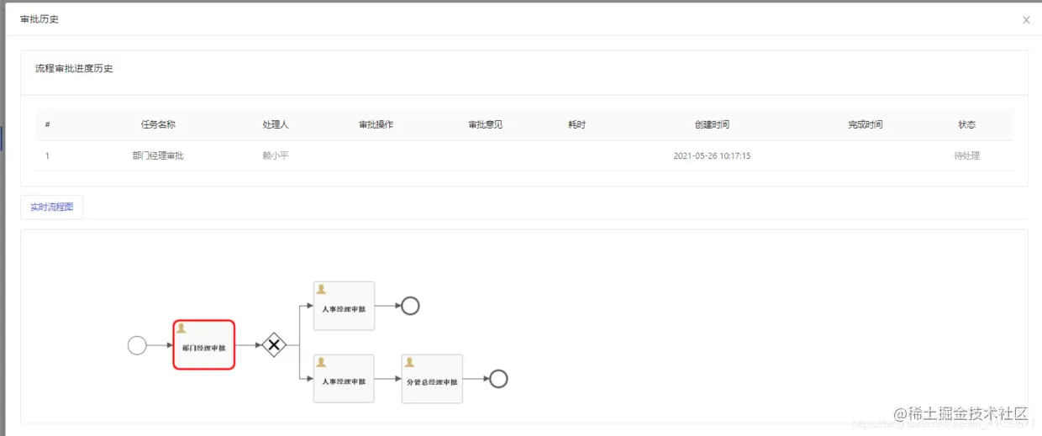Click the 处理人 column header
Screen dimensions: 1042x436
[x=276, y=124]
